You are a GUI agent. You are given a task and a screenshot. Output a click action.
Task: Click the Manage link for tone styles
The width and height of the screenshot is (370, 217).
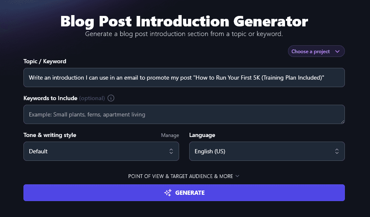click(x=170, y=135)
